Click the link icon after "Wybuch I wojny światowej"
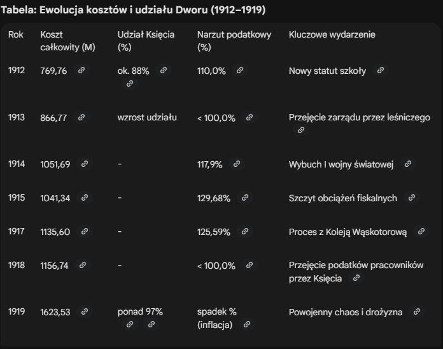 (x=408, y=164)
